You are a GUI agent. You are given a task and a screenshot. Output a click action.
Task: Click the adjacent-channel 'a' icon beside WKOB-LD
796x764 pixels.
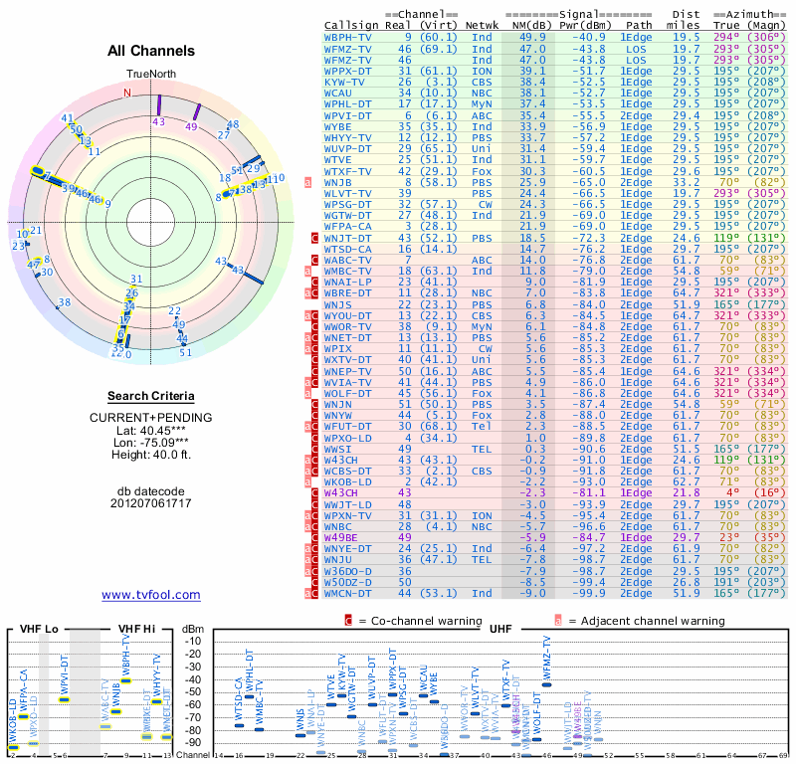(307, 482)
